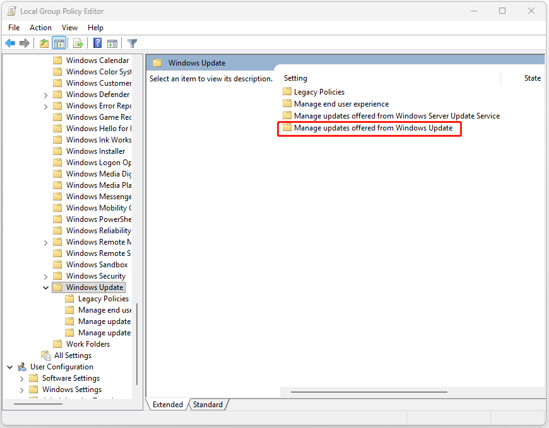Switch to the Standard tab

click(x=208, y=404)
